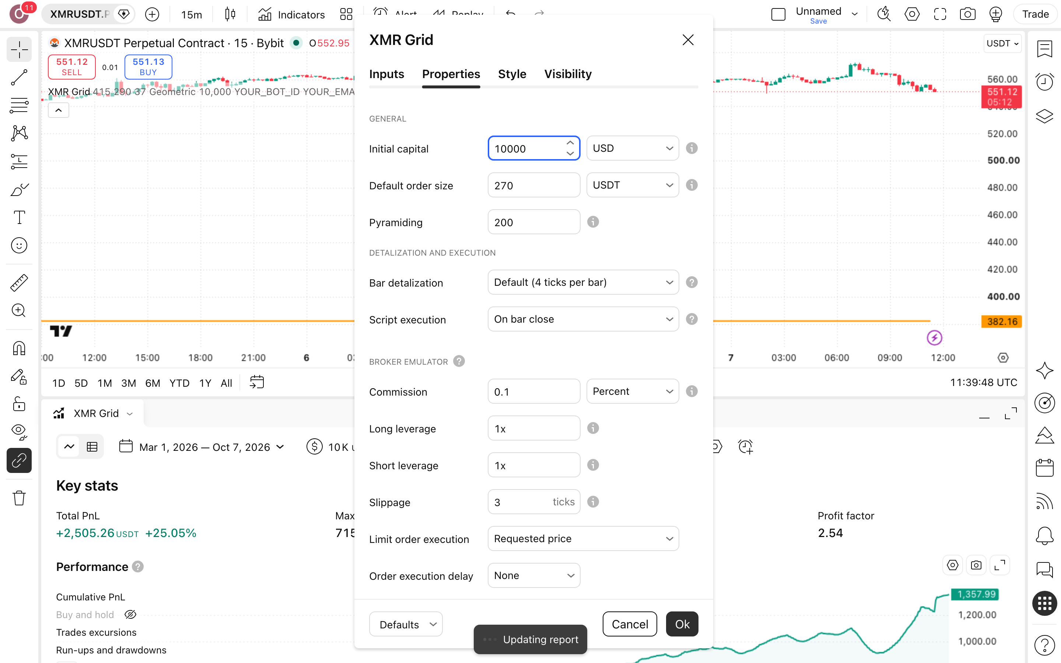This screenshot has height=663, width=1061.
Task: Click the Slippage ticks input field
Action: (534, 502)
